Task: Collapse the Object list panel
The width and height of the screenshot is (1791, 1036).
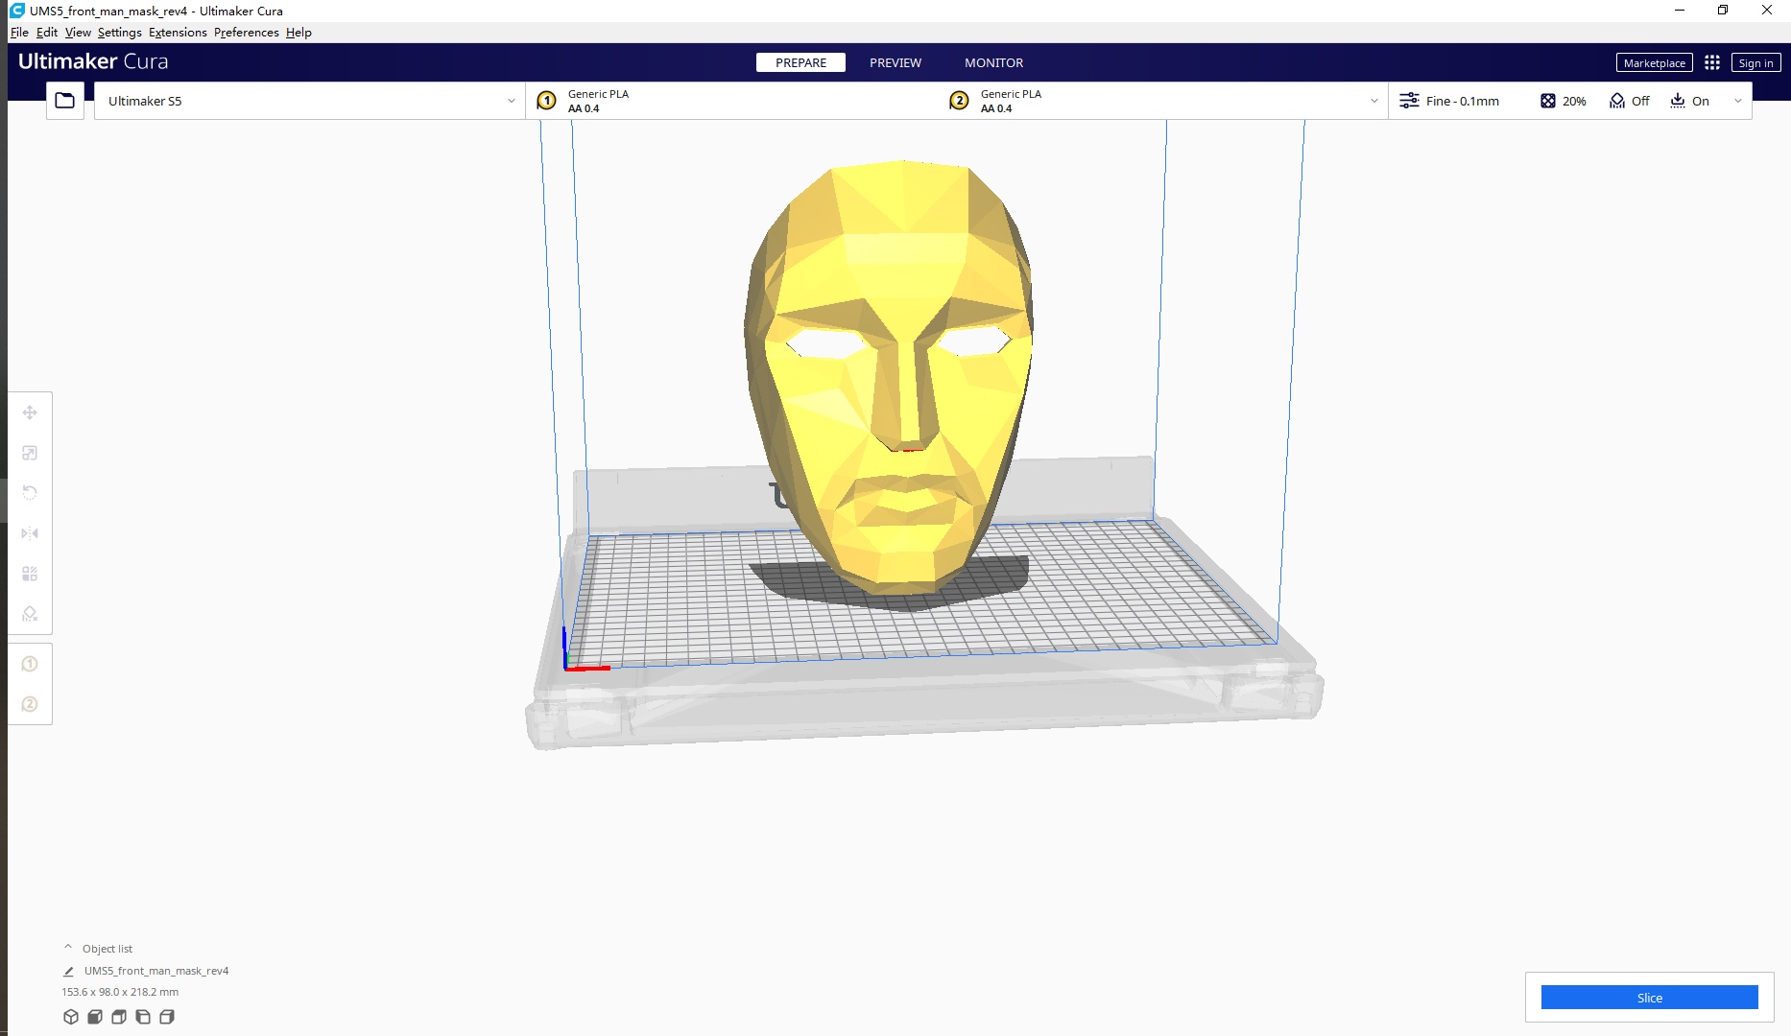Action: pos(68,948)
